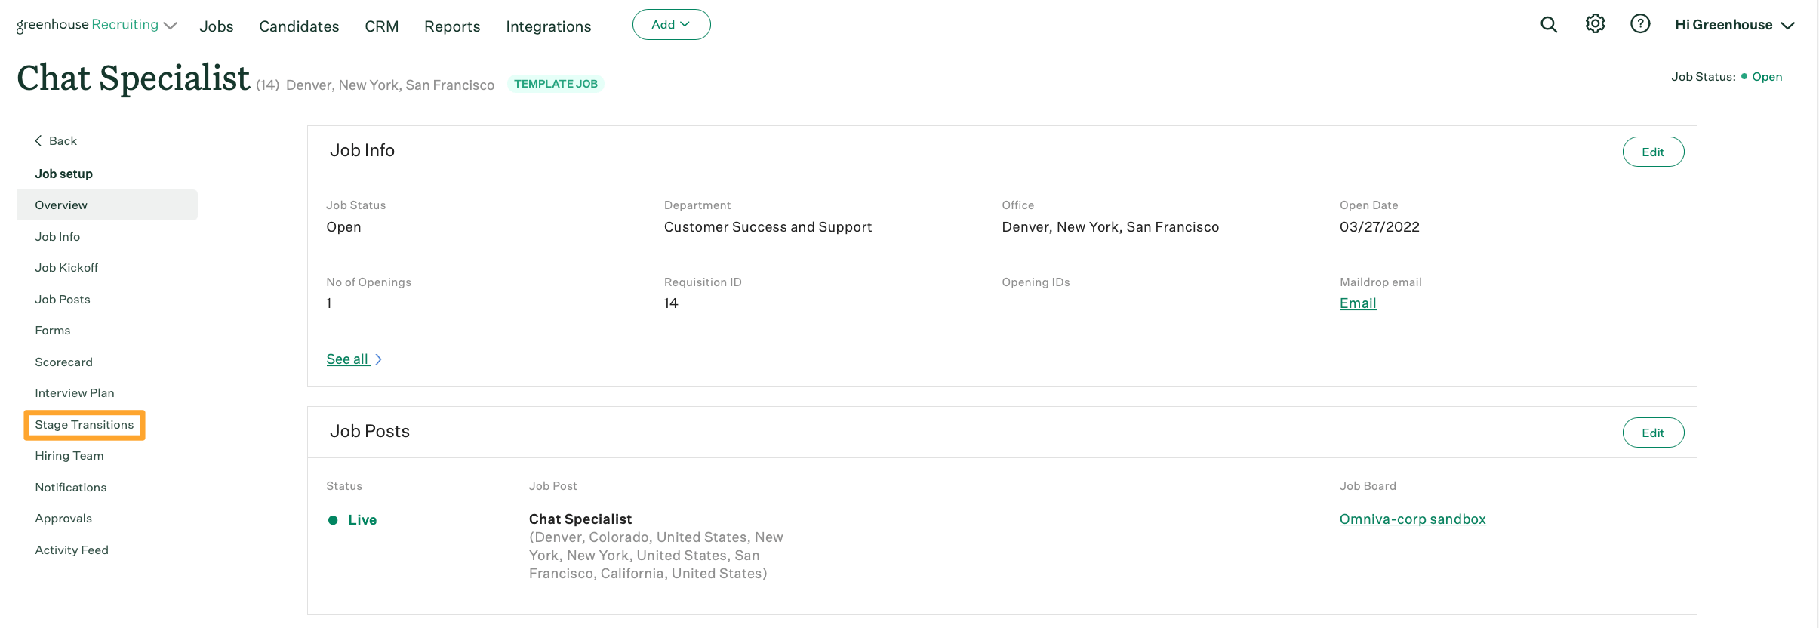This screenshot has width=1819, height=628.
Task: Select Hiring Team in job setup
Action: coord(69,456)
